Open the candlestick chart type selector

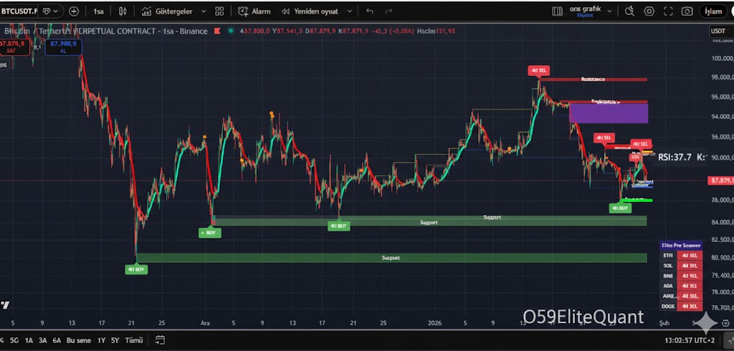(x=123, y=11)
